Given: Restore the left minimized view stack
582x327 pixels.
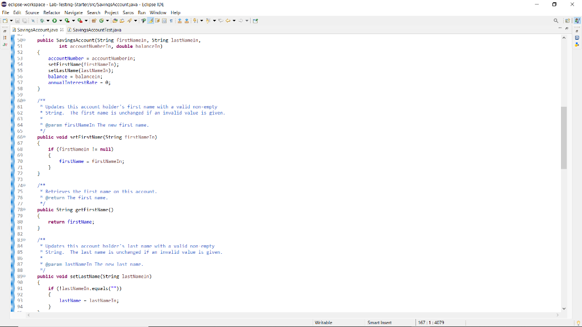Looking at the screenshot, I should point(5,32).
